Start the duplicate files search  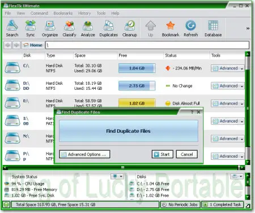[163, 154]
